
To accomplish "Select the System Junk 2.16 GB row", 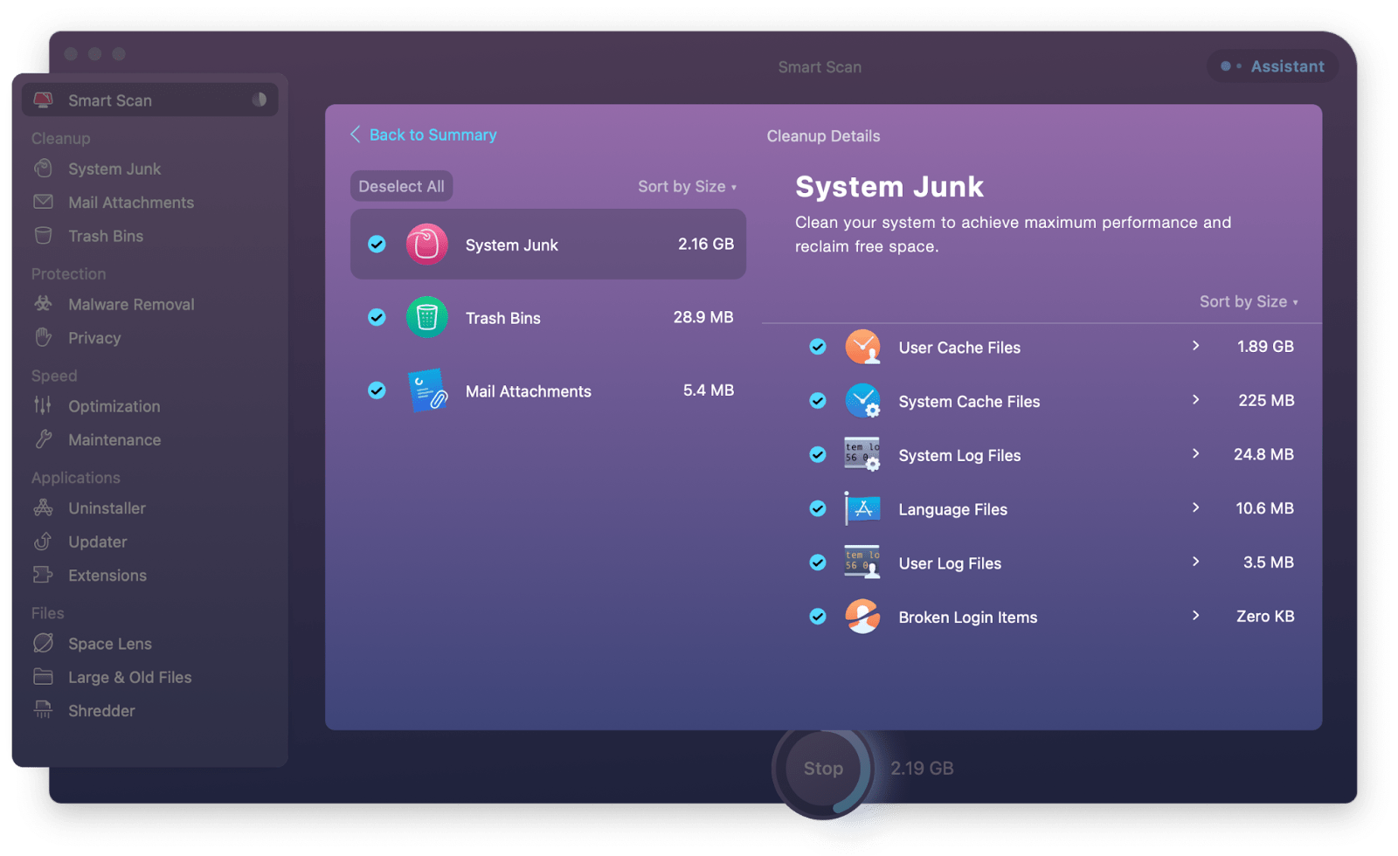I will (x=548, y=245).
